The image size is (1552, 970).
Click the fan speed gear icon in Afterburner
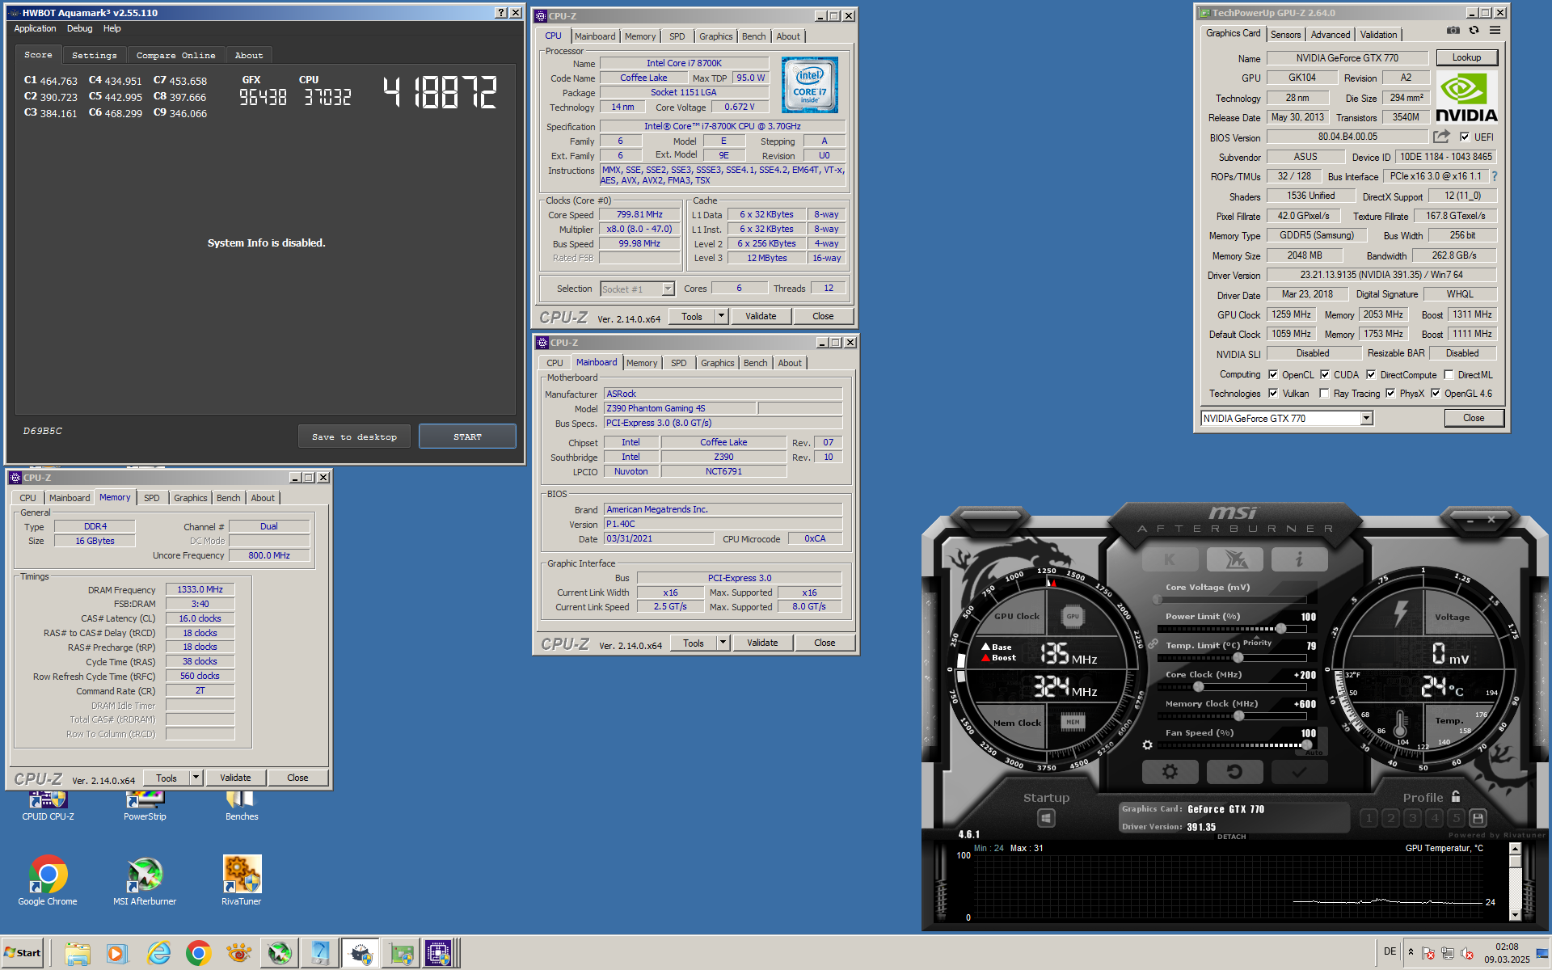[x=1147, y=744]
